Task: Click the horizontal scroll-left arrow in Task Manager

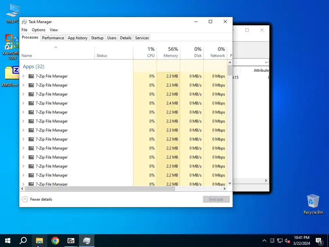Action: click(x=22, y=188)
